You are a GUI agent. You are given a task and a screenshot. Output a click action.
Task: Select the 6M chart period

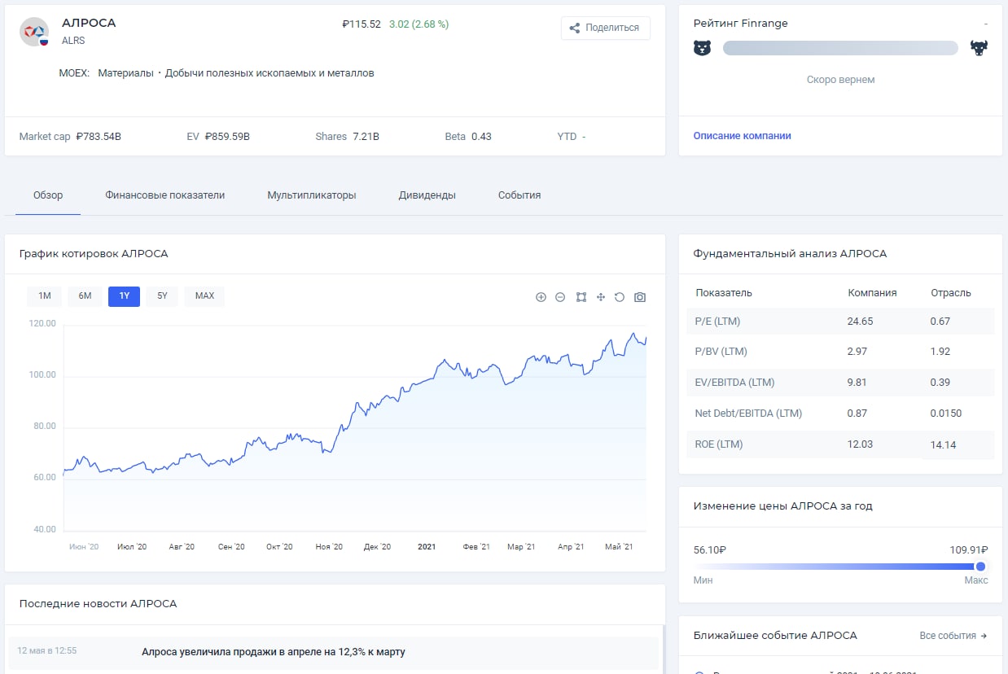(x=85, y=296)
